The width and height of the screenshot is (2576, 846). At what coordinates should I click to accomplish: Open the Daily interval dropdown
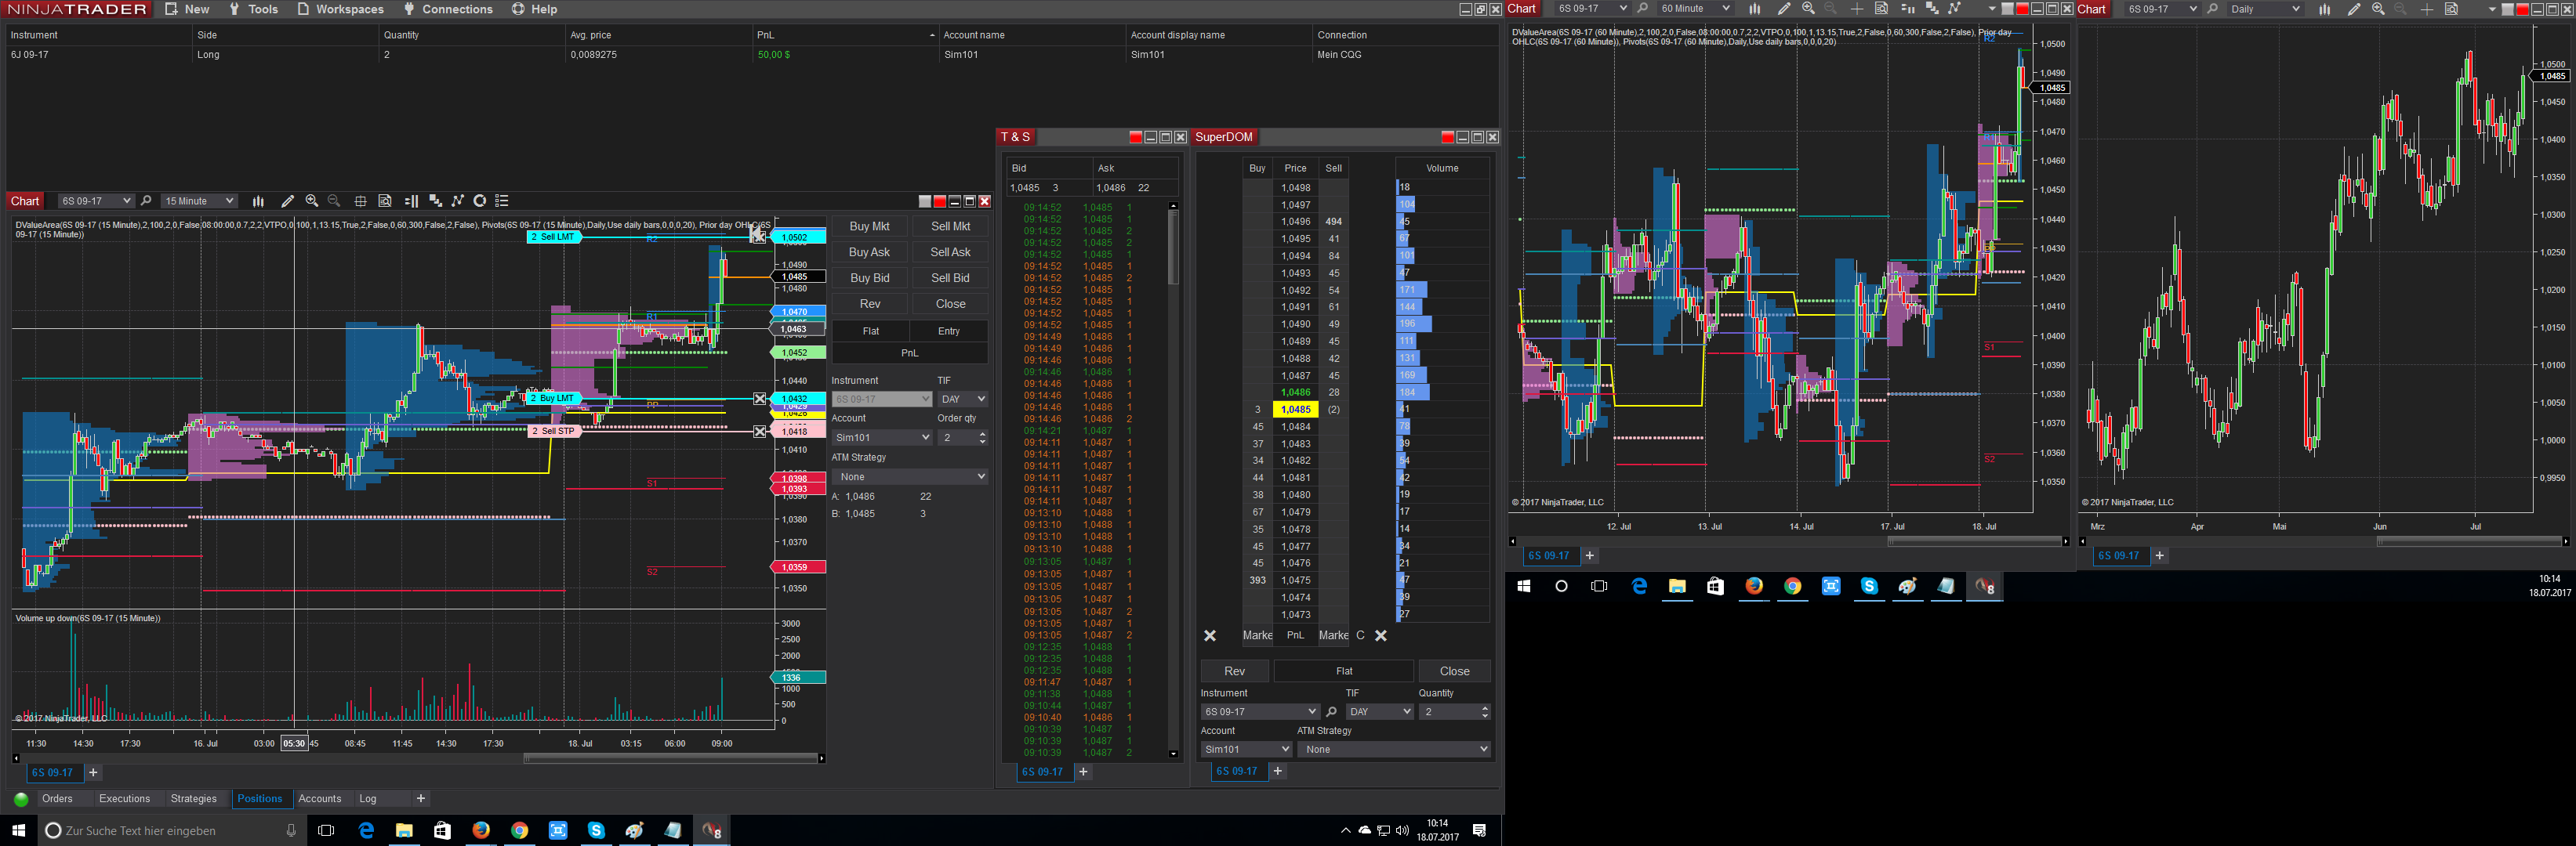pos(2265,9)
